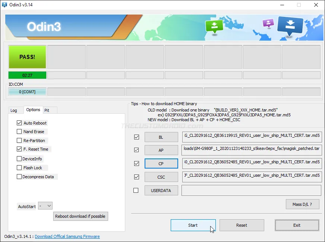Switch to the Log tab
The width and height of the screenshot is (325, 242).
15,110
